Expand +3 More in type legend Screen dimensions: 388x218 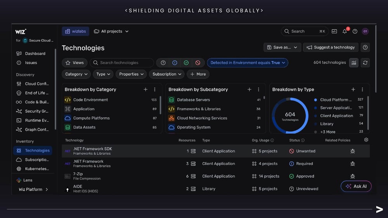click(327, 132)
